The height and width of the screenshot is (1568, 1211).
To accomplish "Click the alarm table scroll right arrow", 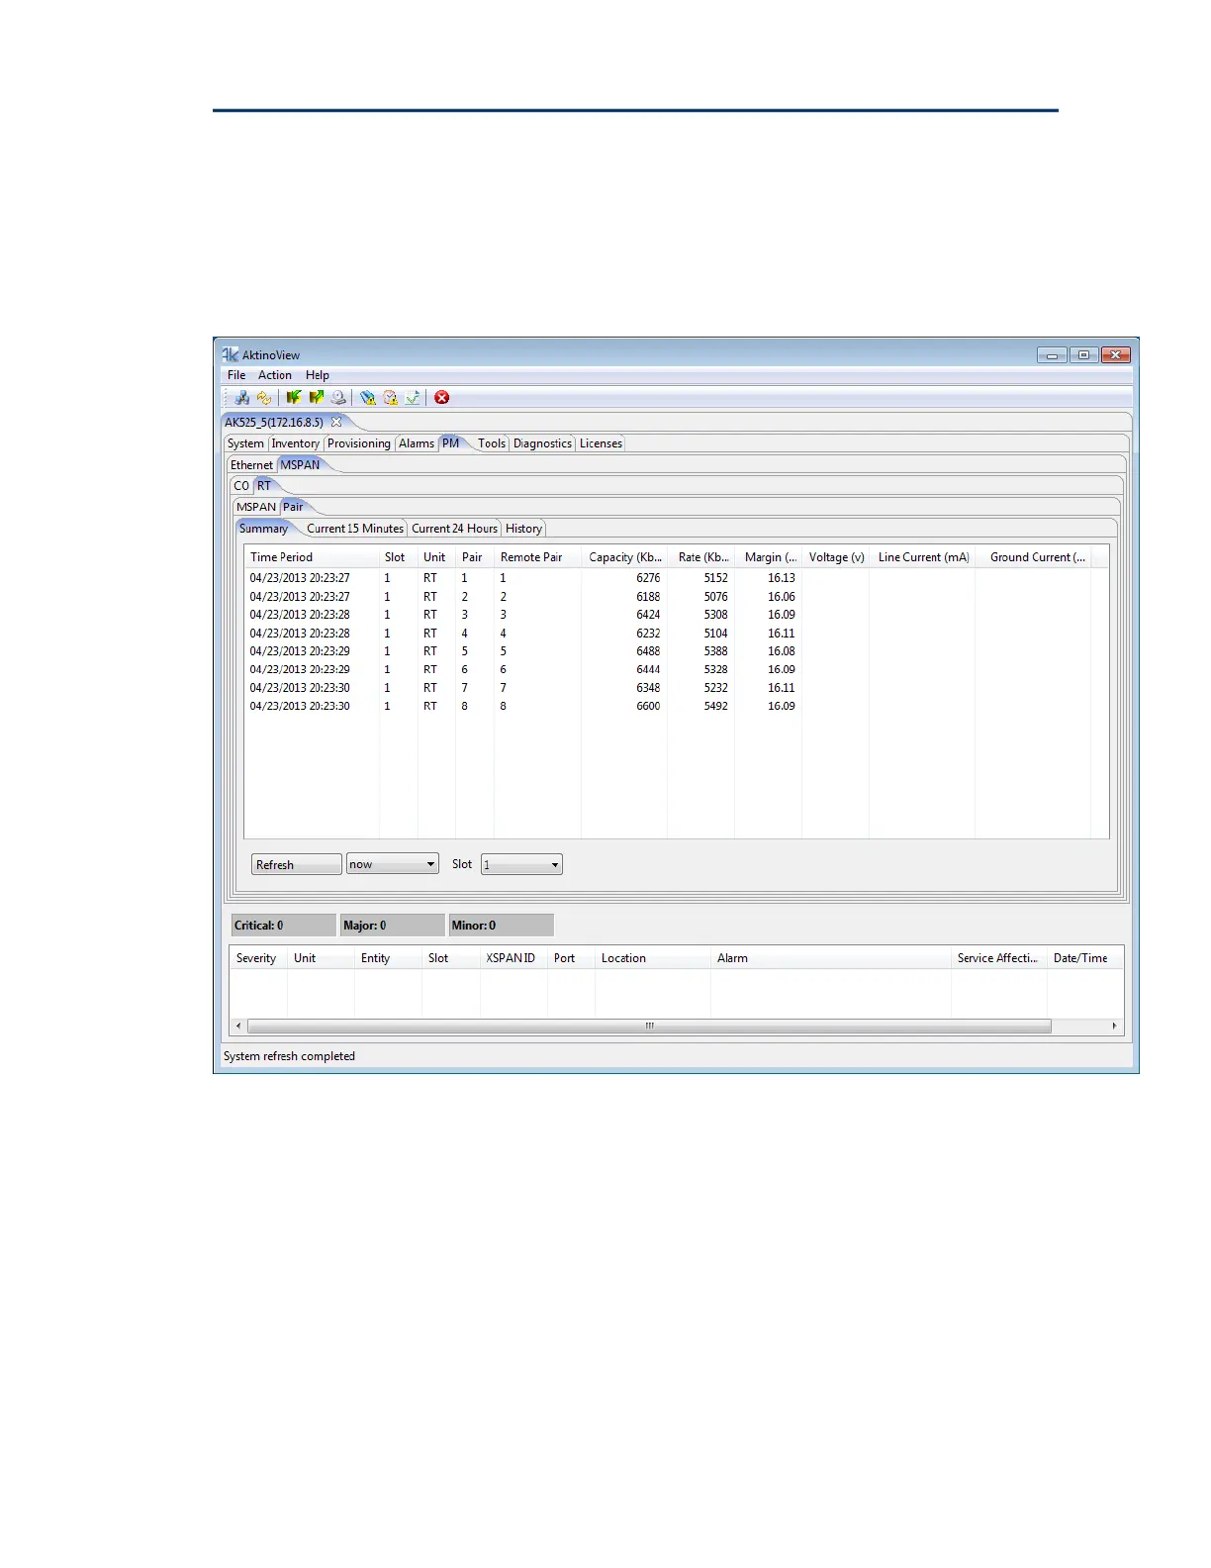I will click(x=1114, y=1027).
